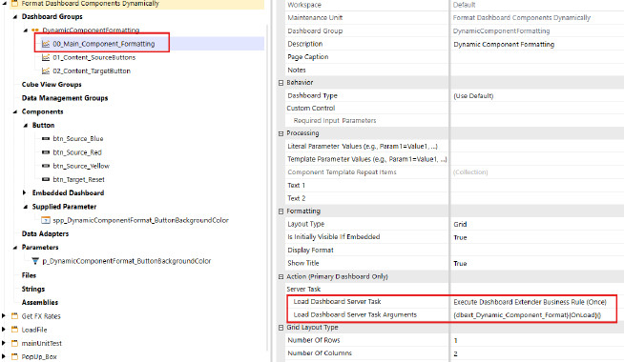Click the Text 1 value field
The image size is (624, 362).
(x=537, y=185)
